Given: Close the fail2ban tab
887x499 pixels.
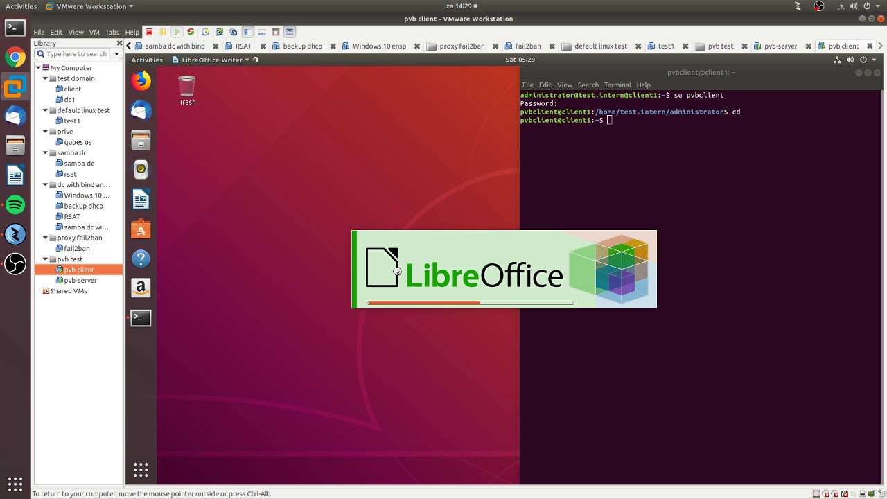Looking at the screenshot, I should point(552,46).
